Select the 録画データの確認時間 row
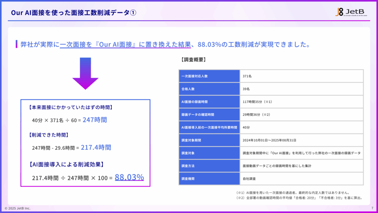This screenshot has width=378, height=213. point(209,114)
